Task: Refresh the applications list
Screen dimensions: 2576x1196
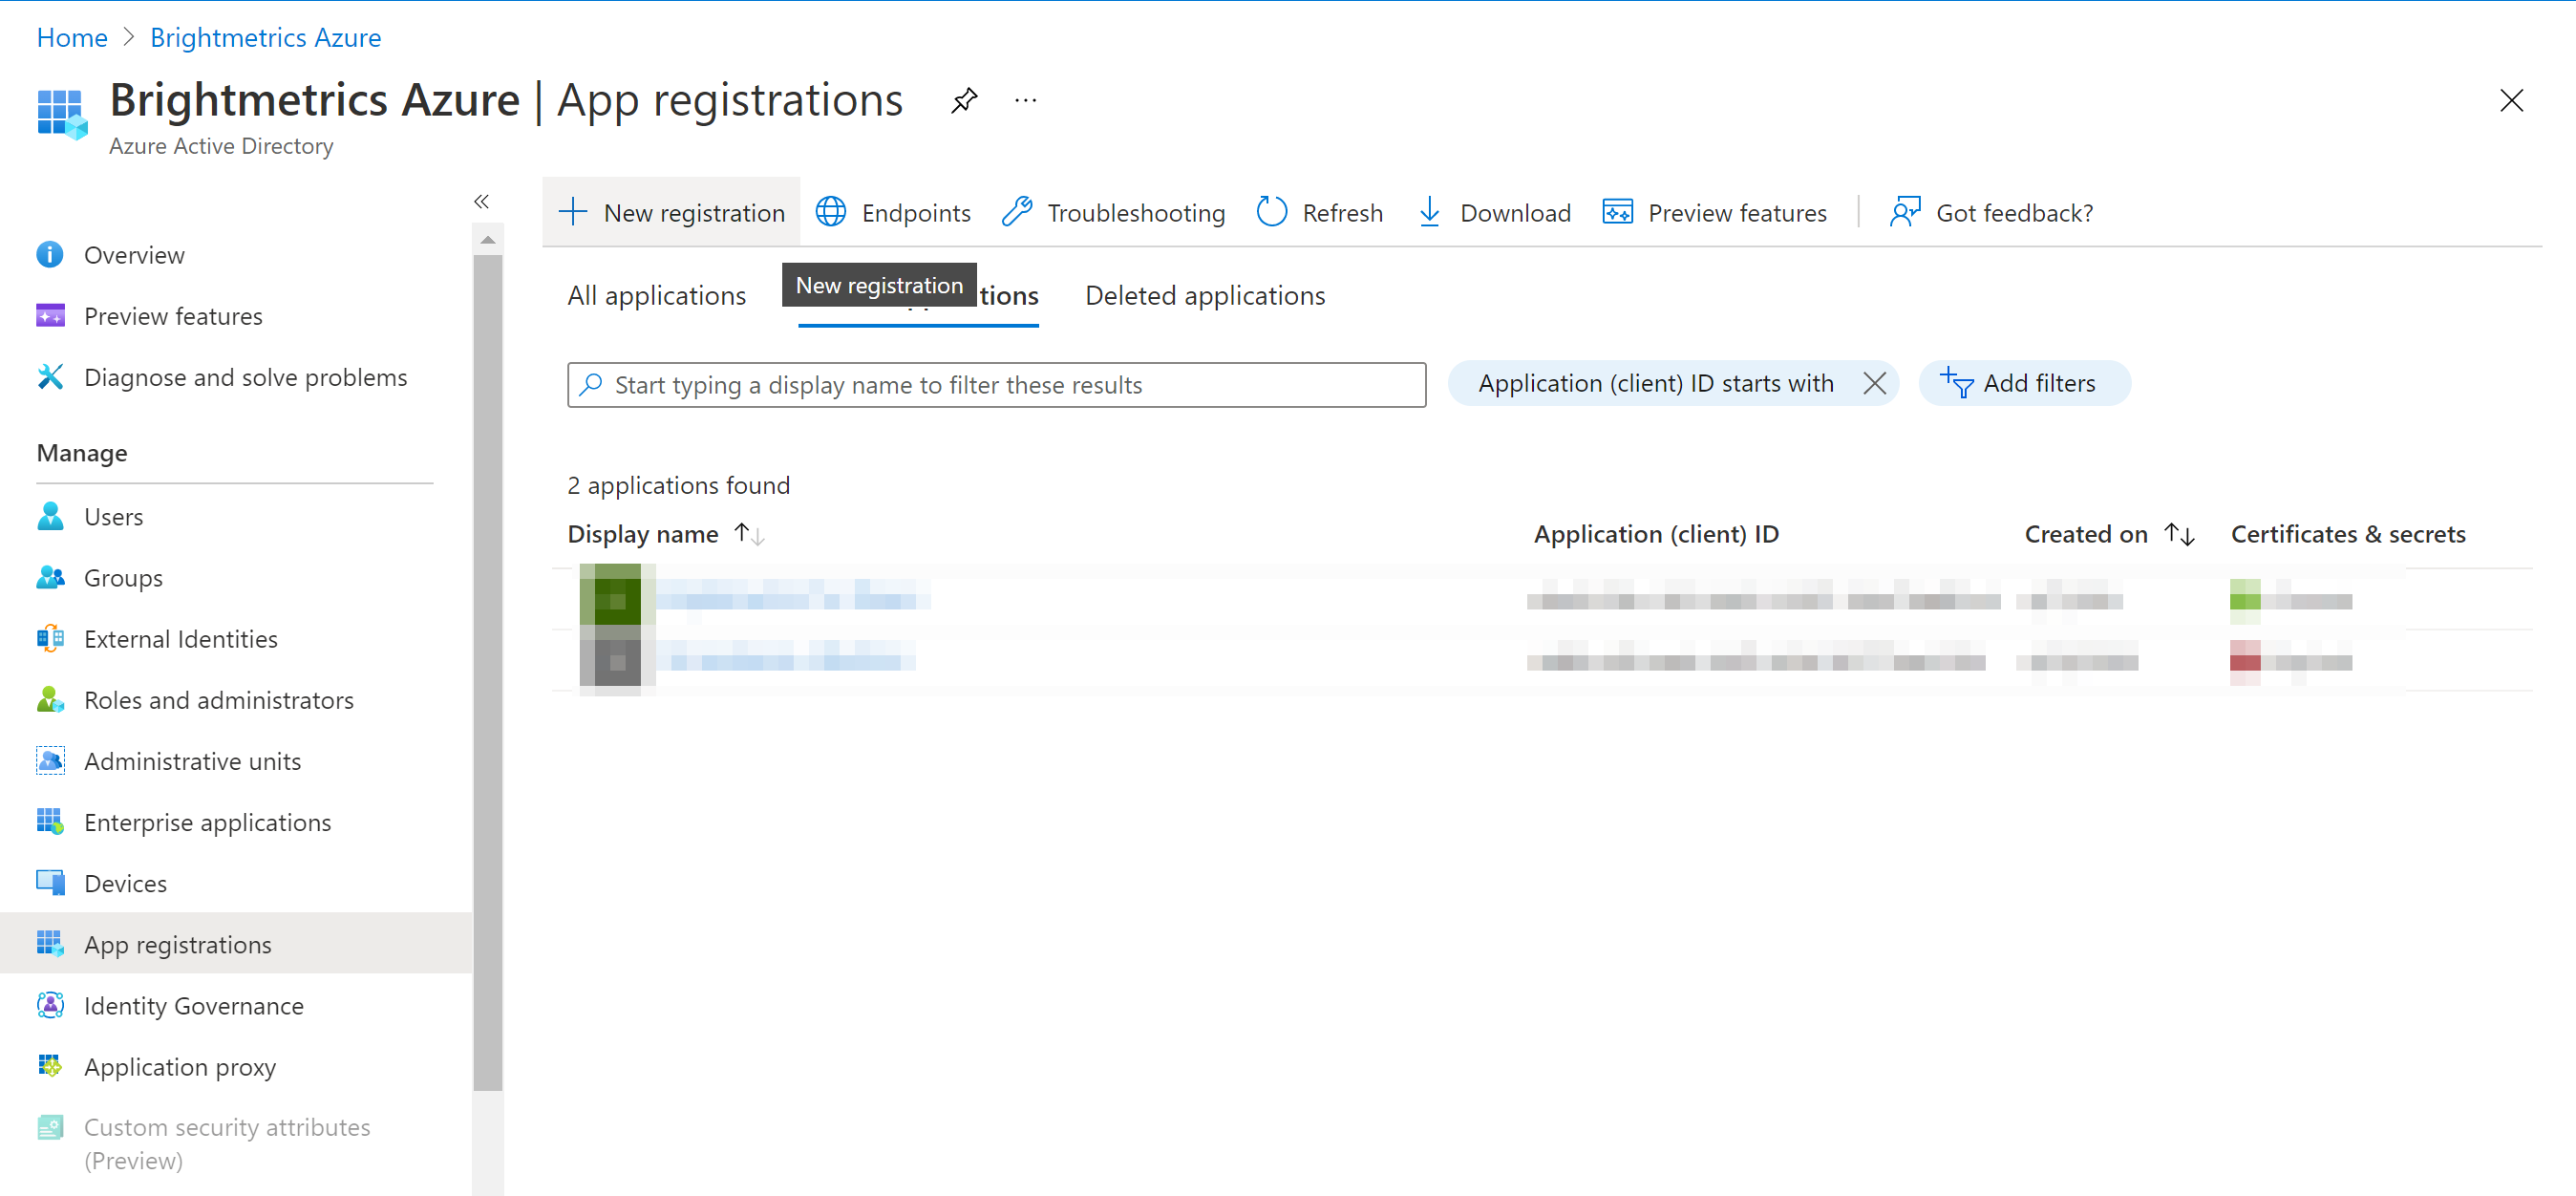Action: click(x=1319, y=212)
